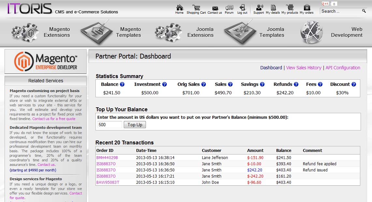
Task: Focus the top up amount field
Action: click(109, 125)
